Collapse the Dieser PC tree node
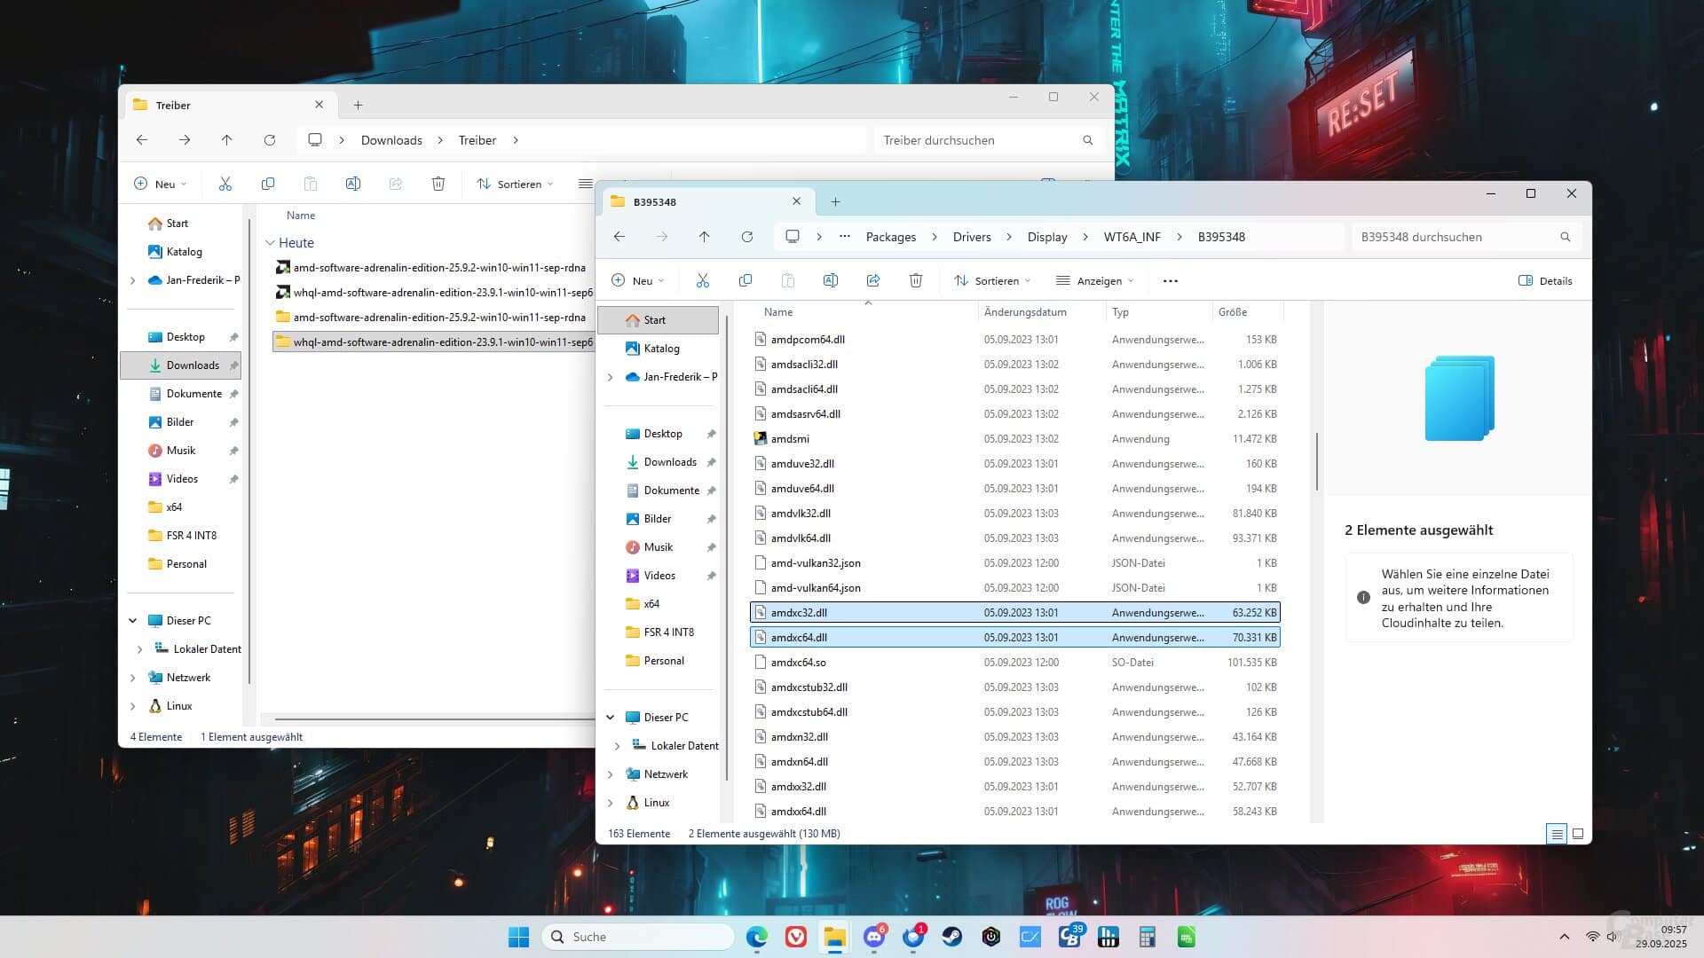 (611, 718)
